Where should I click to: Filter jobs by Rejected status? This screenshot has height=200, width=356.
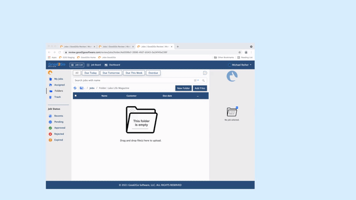[x=56, y=134]
